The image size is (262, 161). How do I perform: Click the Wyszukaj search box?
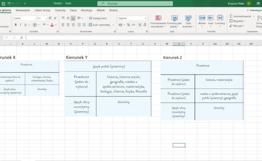pos(135,3)
